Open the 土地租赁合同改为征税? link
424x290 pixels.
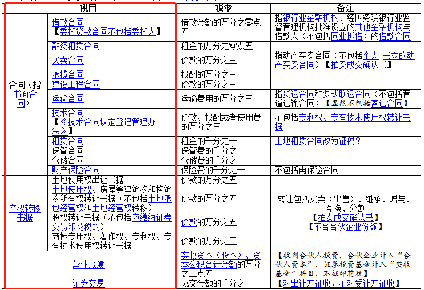[x=318, y=141]
